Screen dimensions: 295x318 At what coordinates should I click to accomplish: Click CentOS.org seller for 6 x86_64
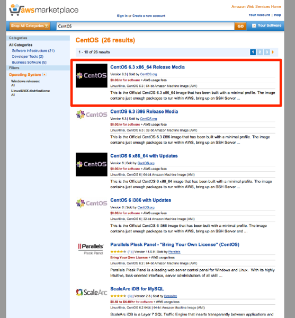point(146,163)
